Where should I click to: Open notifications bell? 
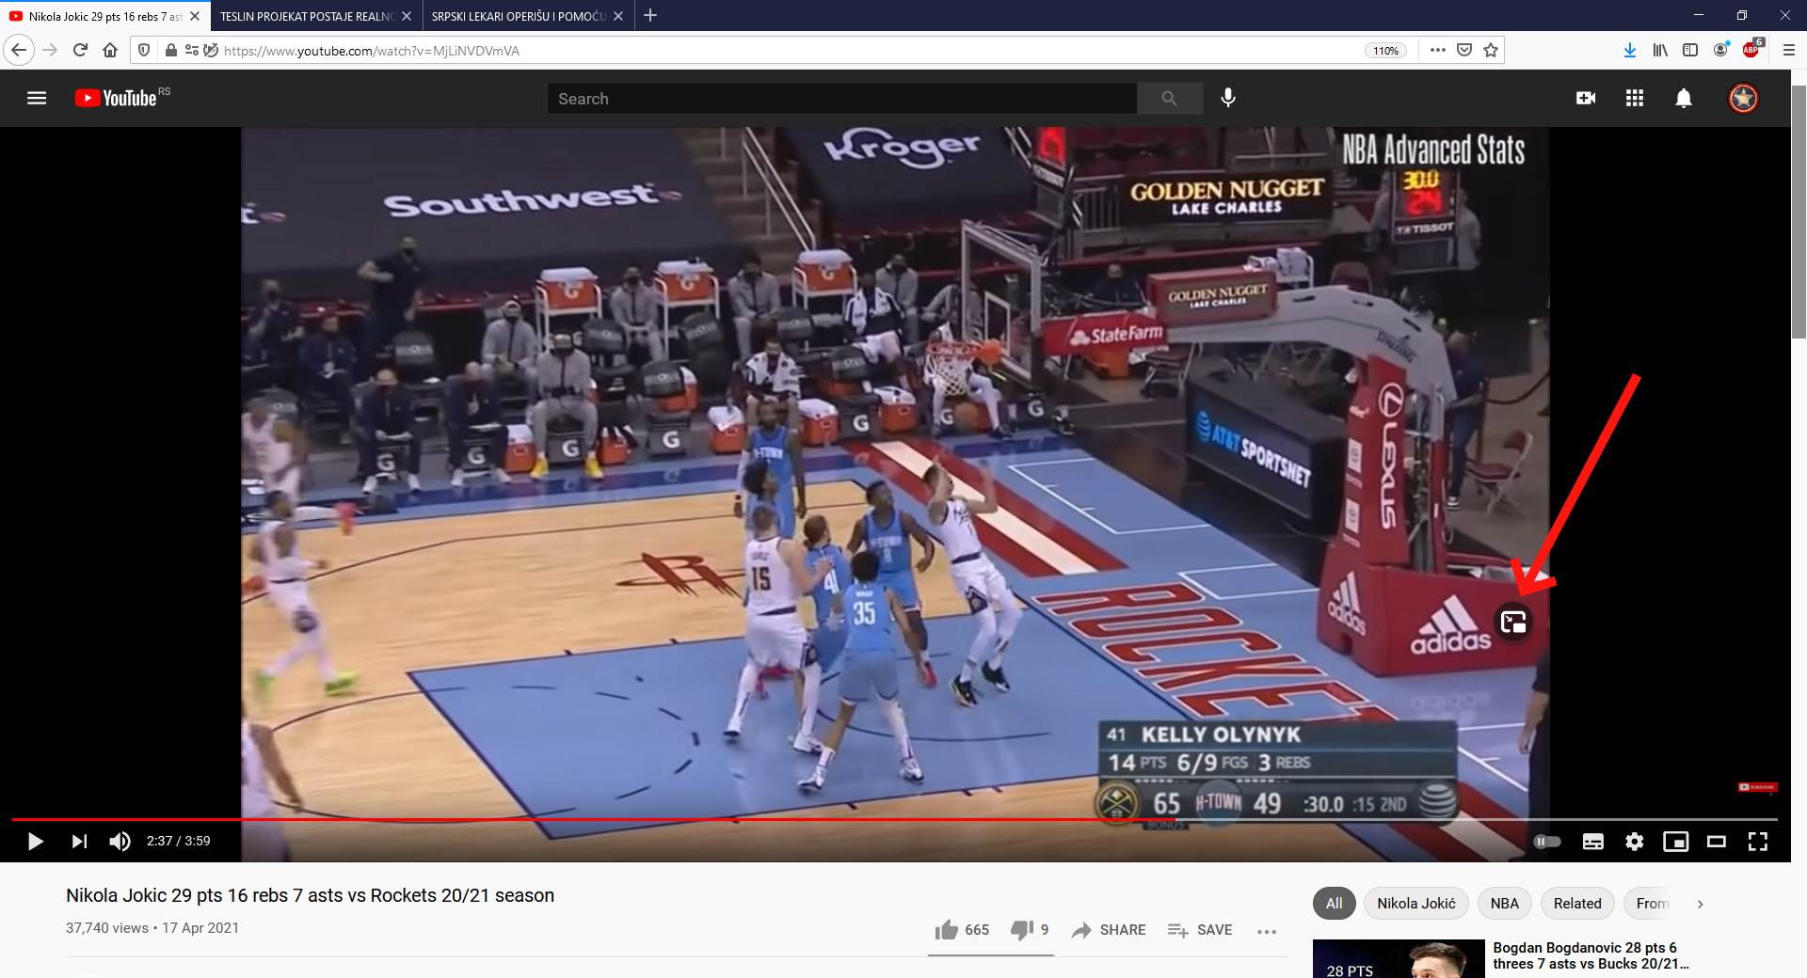click(1684, 98)
